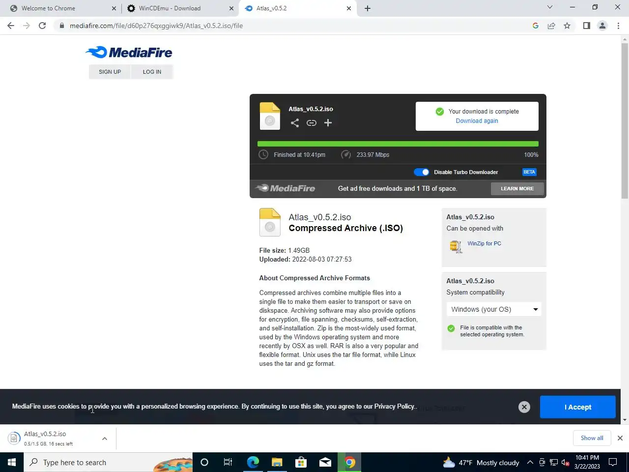Image resolution: width=629 pixels, height=472 pixels.
Task: Switch to the Welcome to Chrome tab
Action: point(62,8)
